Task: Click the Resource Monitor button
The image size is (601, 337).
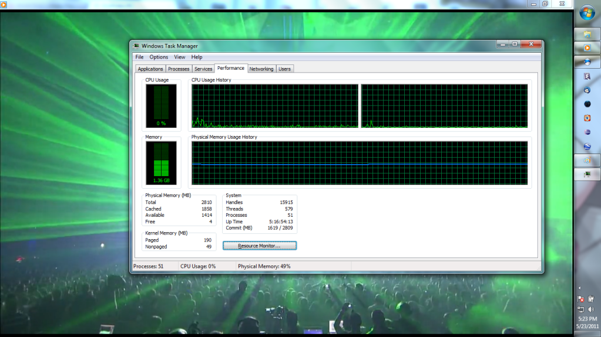Action: [259, 246]
